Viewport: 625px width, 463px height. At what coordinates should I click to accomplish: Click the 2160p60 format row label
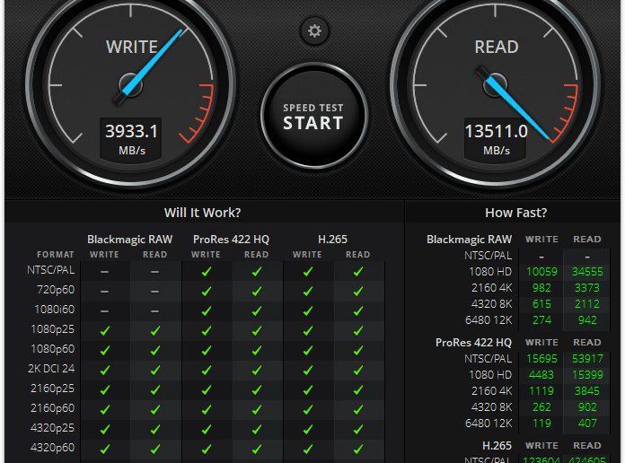click(x=53, y=408)
